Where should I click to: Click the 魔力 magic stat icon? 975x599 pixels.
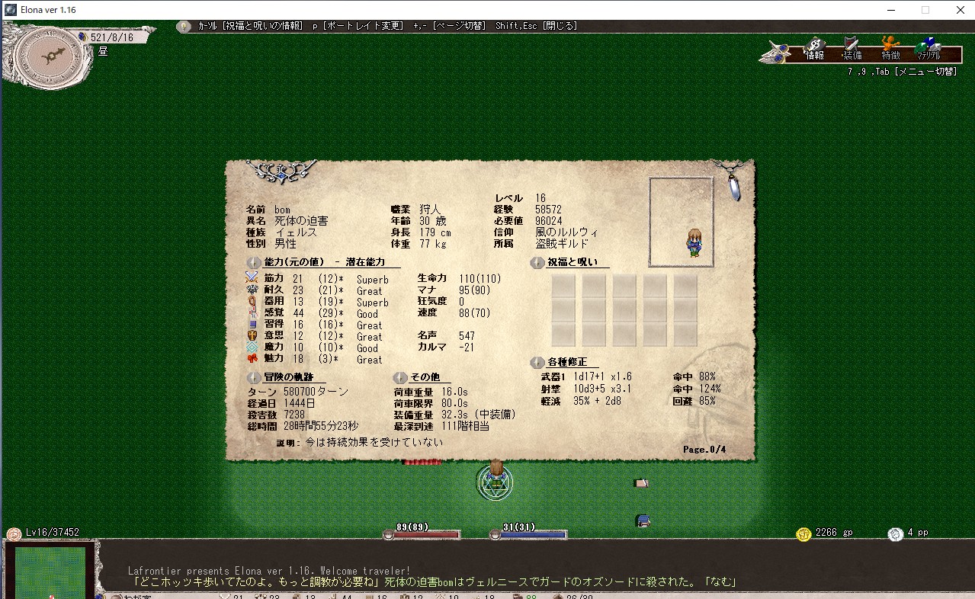coord(252,348)
